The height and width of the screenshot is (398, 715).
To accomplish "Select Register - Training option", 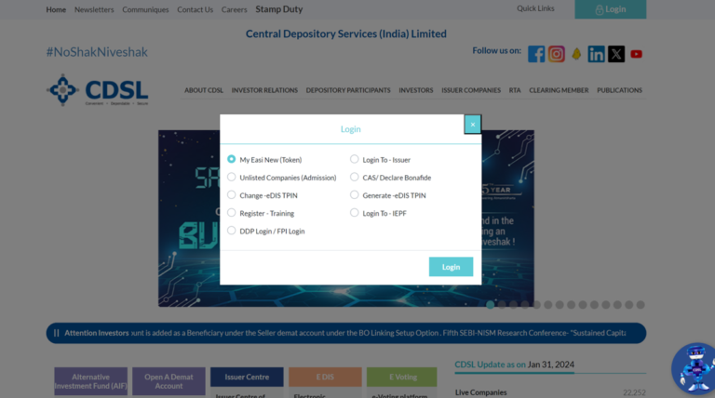I will [231, 213].
